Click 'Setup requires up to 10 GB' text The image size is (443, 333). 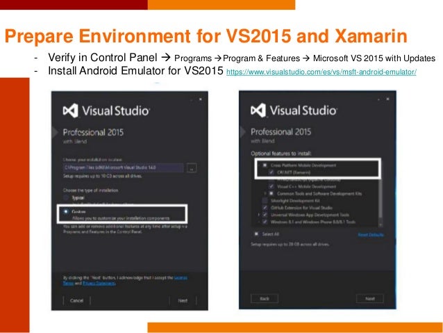102,176
